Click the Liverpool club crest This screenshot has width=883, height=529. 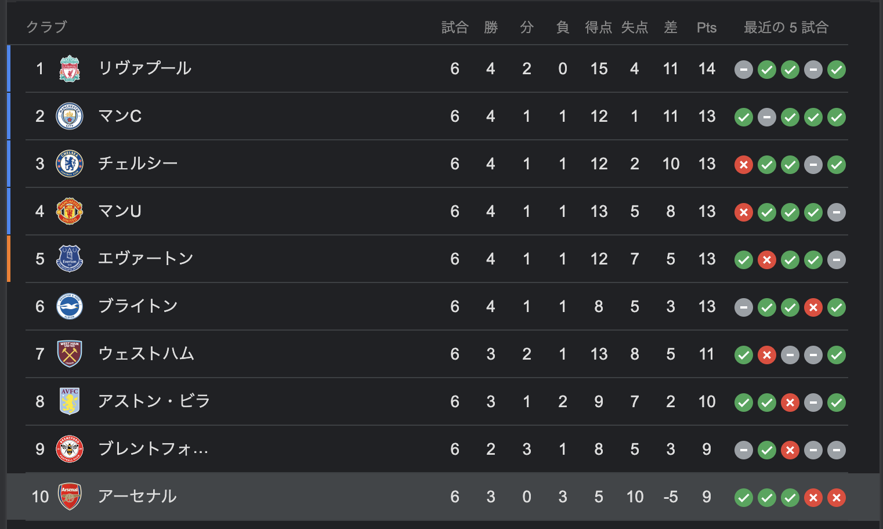[70, 68]
